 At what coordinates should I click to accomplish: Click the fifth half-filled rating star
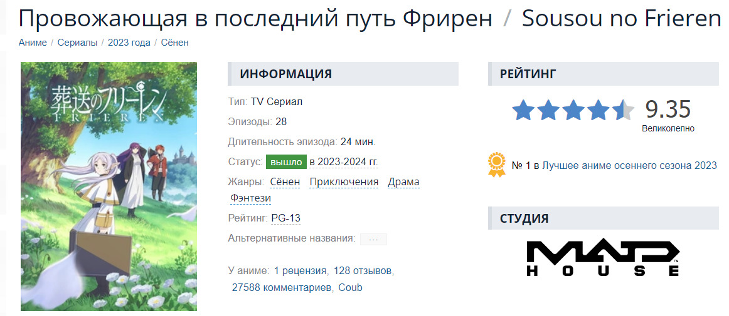click(x=623, y=110)
